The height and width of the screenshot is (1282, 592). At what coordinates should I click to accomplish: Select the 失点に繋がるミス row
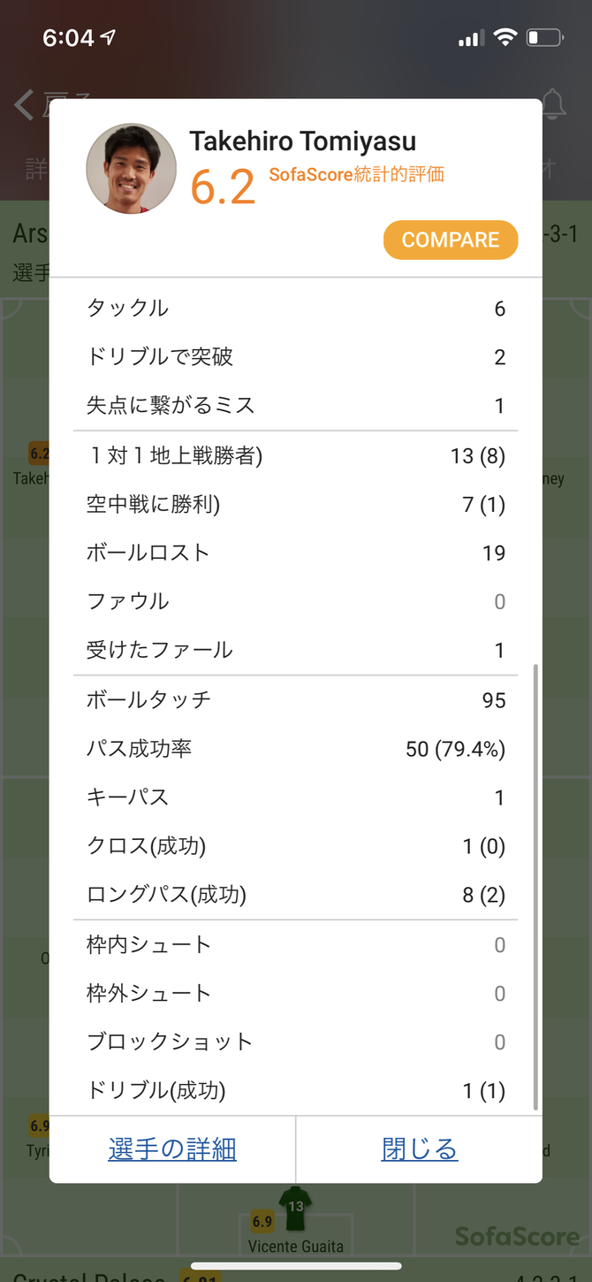click(296, 406)
